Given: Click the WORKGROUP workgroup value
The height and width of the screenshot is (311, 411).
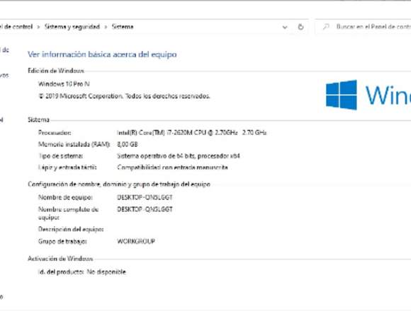Looking at the screenshot, I should (x=136, y=241).
